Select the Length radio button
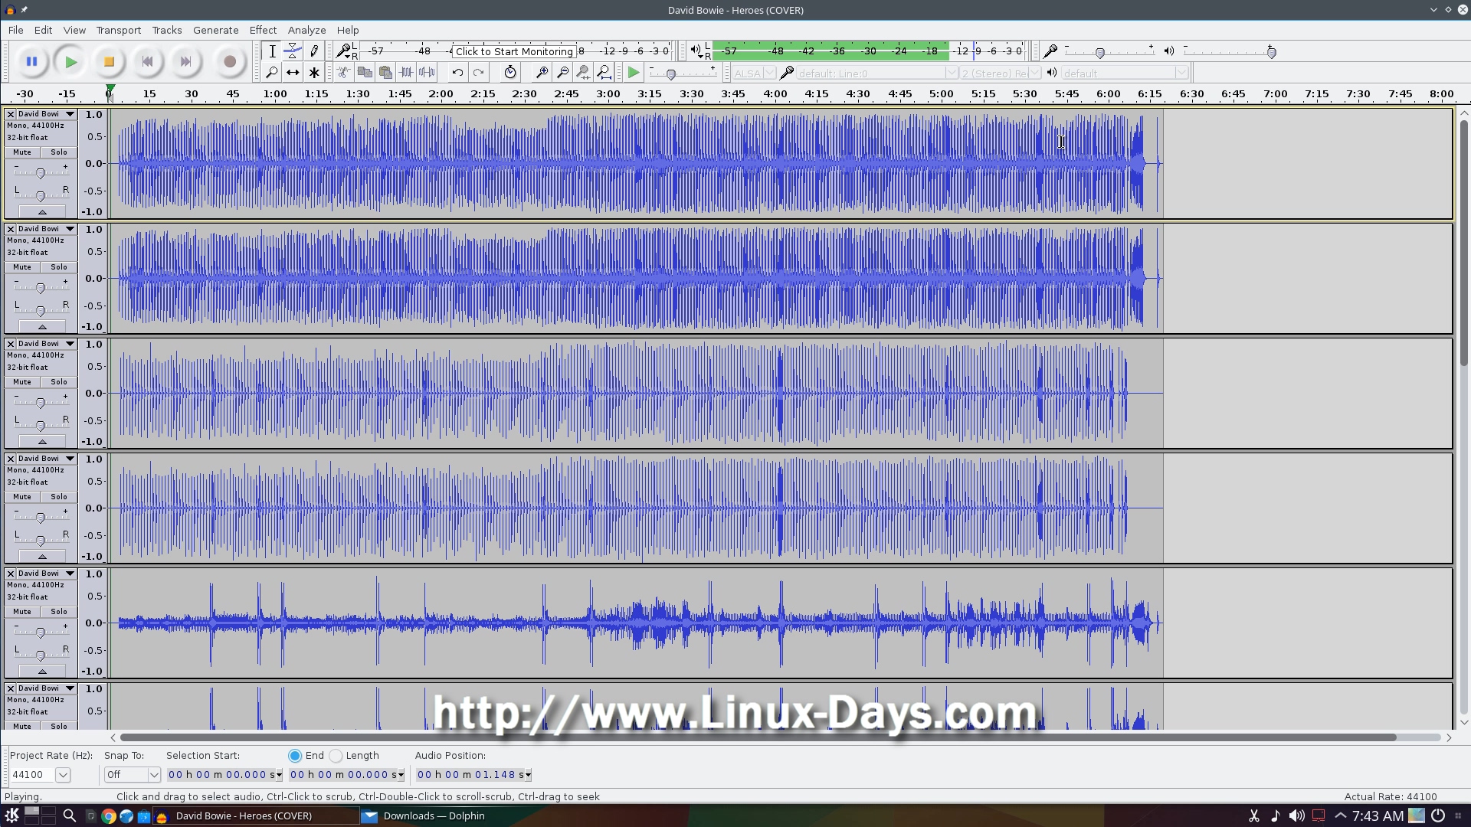1471x827 pixels. click(336, 756)
